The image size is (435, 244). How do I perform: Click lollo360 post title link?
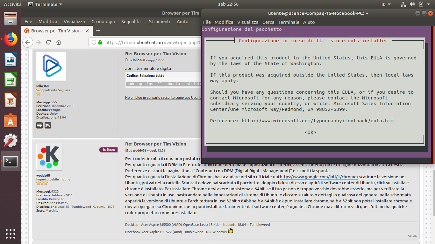[x=156, y=54]
